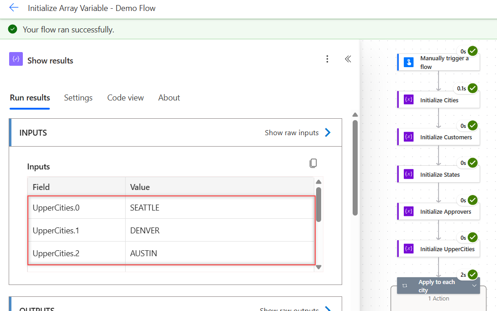Click the UpperCities.0 field cell
Screen dimensions: 497x311
(x=77, y=208)
